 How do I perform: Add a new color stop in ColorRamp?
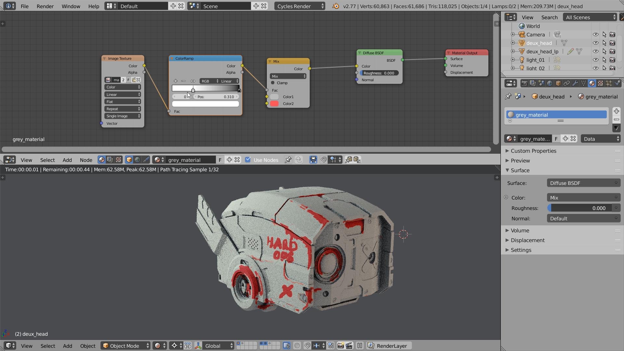point(175,81)
